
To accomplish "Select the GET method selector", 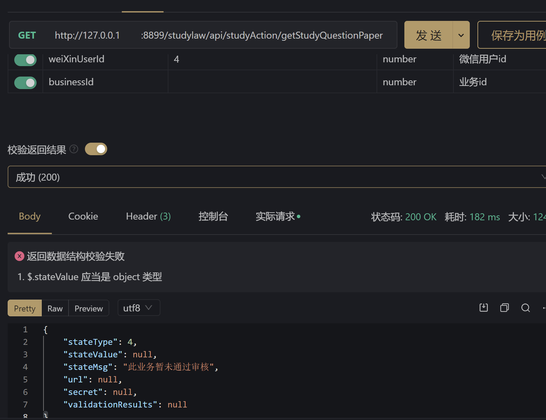I will [x=27, y=35].
